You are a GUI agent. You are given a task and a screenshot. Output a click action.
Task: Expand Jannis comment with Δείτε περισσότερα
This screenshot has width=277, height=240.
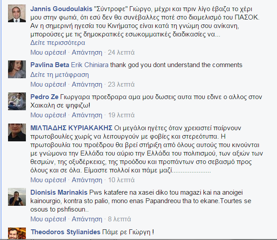[x=58, y=43]
